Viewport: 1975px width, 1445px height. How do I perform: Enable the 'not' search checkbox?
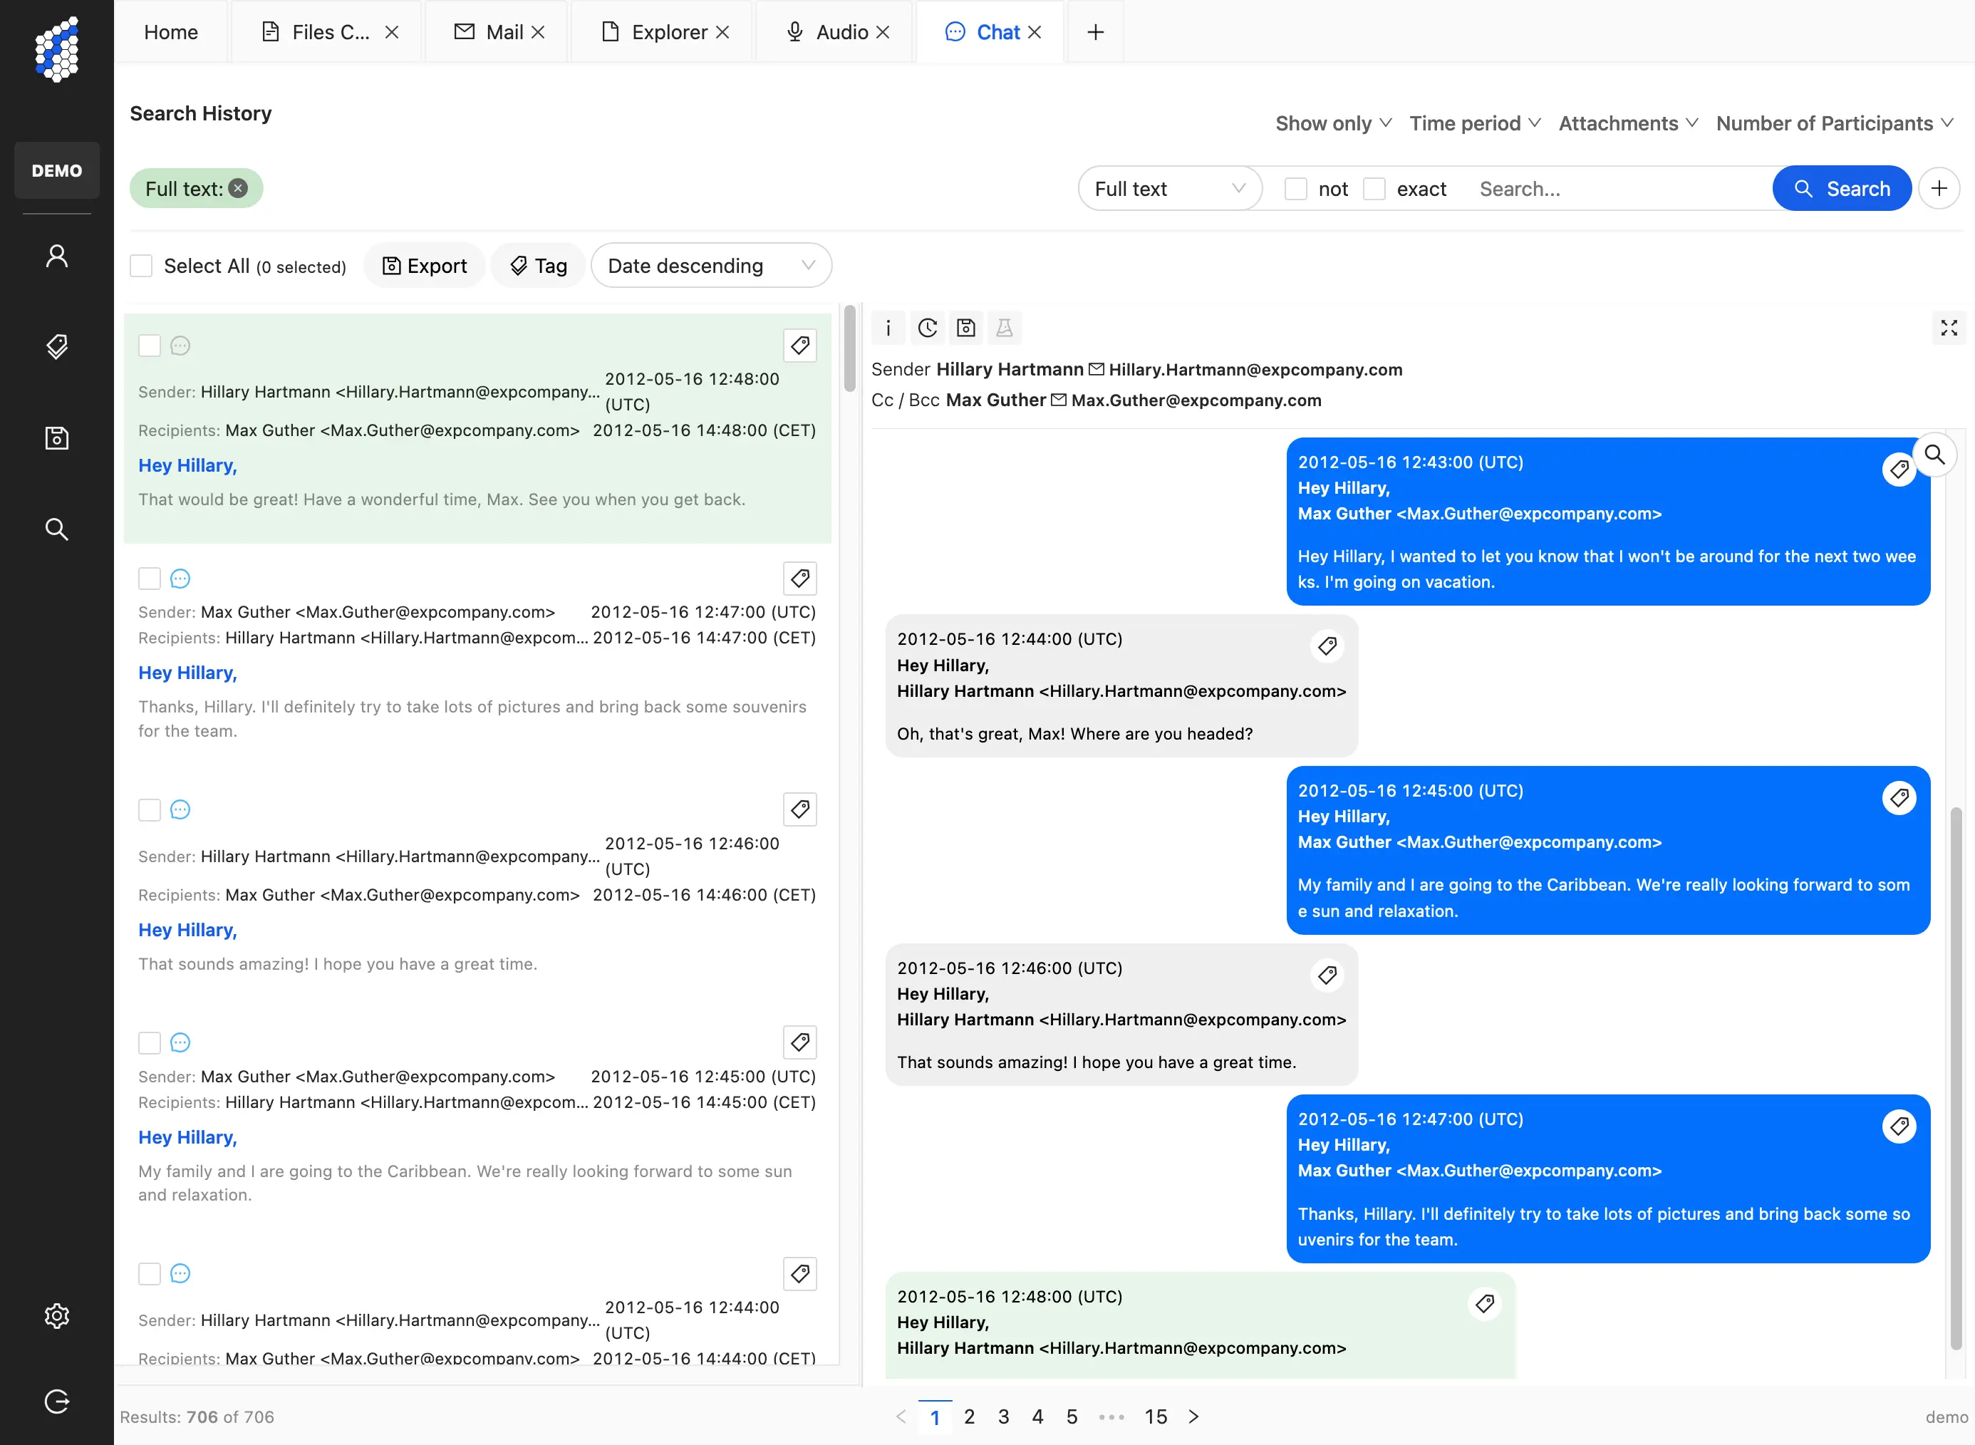1295,189
